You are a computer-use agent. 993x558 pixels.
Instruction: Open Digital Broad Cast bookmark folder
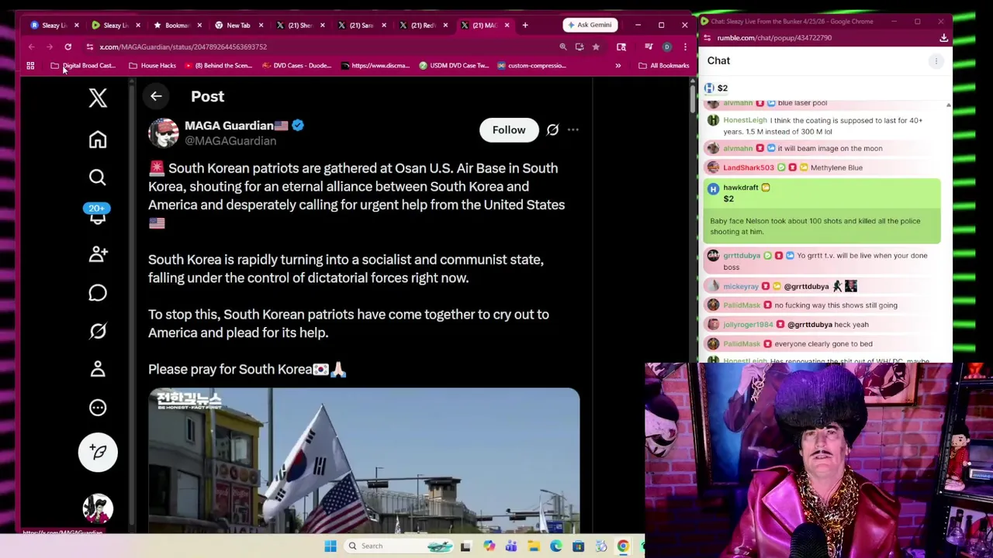pyautogui.click(x=83, y=66)
